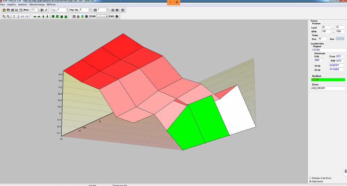
Task: Click the EMU button label
Action: 111,16
